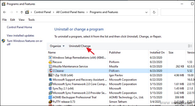Open the recent locations dropdown arrow

pos(17,12)
